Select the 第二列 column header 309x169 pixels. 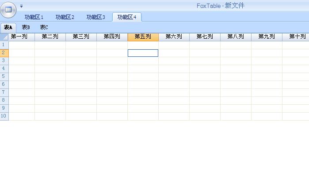click(x=50, y=37)
